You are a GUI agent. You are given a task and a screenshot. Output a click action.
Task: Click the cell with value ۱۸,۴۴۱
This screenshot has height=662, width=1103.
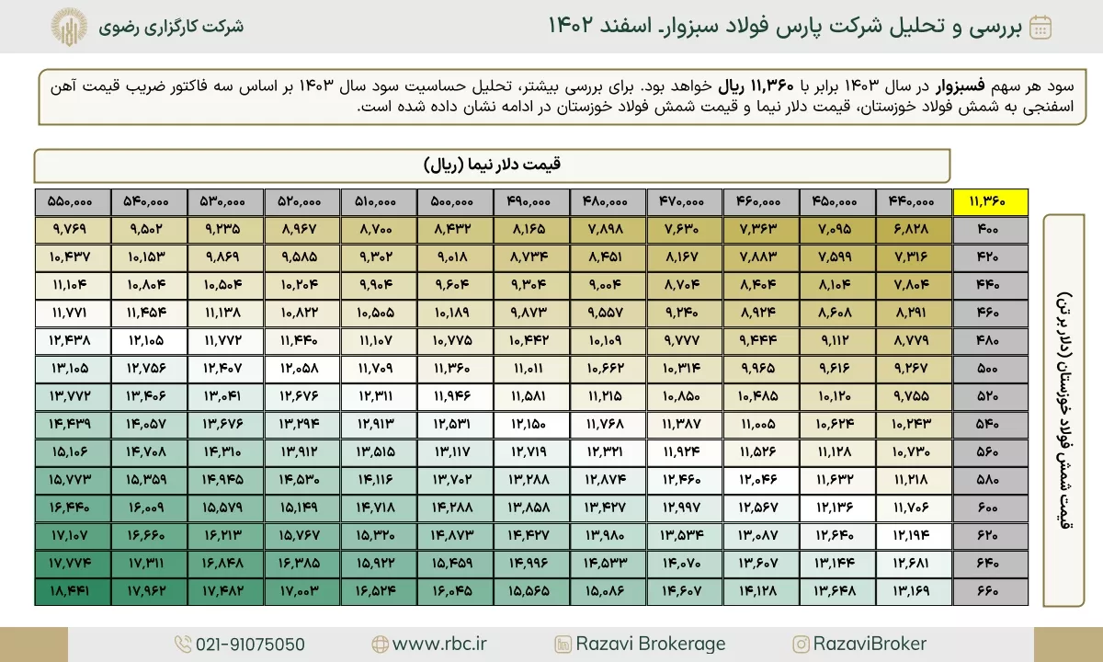pyautogui.click(x=73, y=591)
